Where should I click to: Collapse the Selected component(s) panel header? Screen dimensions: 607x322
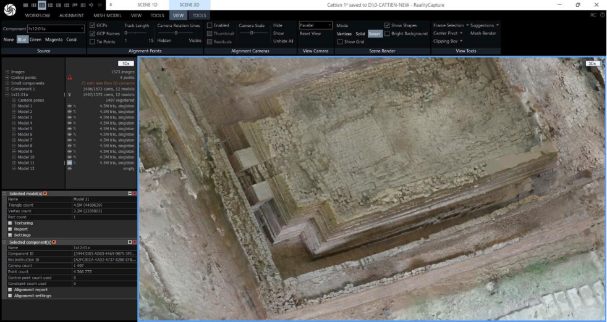(x=5, y=242)
